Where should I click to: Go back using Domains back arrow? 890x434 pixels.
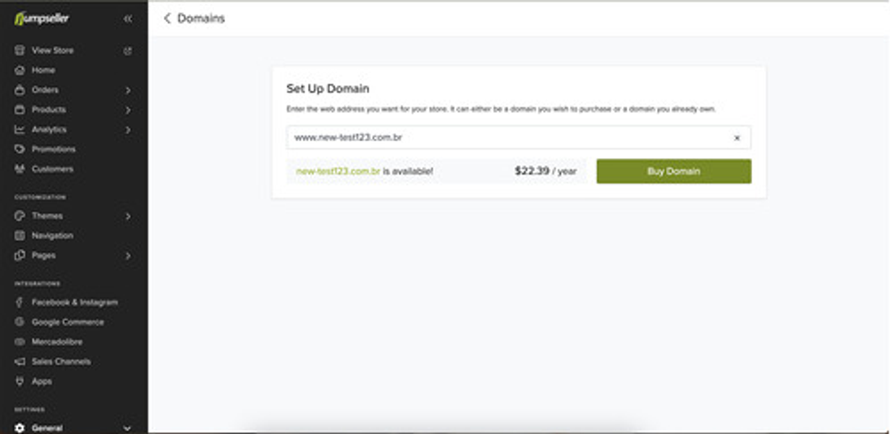click(x=167, y=19)
